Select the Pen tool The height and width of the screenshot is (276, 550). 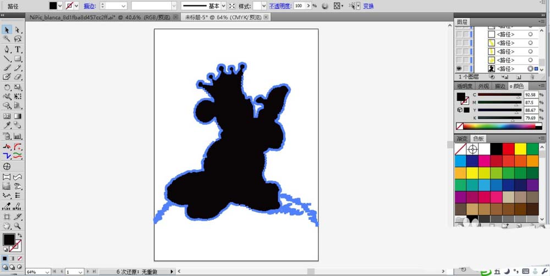pyautogui.click(x=7, y=49)
